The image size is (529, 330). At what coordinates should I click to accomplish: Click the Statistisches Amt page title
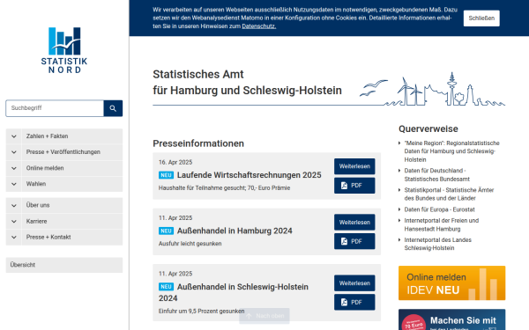click(247, 83)
